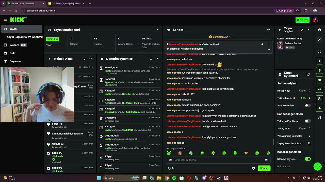Click the three-circles icon in right rail
The height and width of the screenshot is (182, 325).
pos(319,118)
